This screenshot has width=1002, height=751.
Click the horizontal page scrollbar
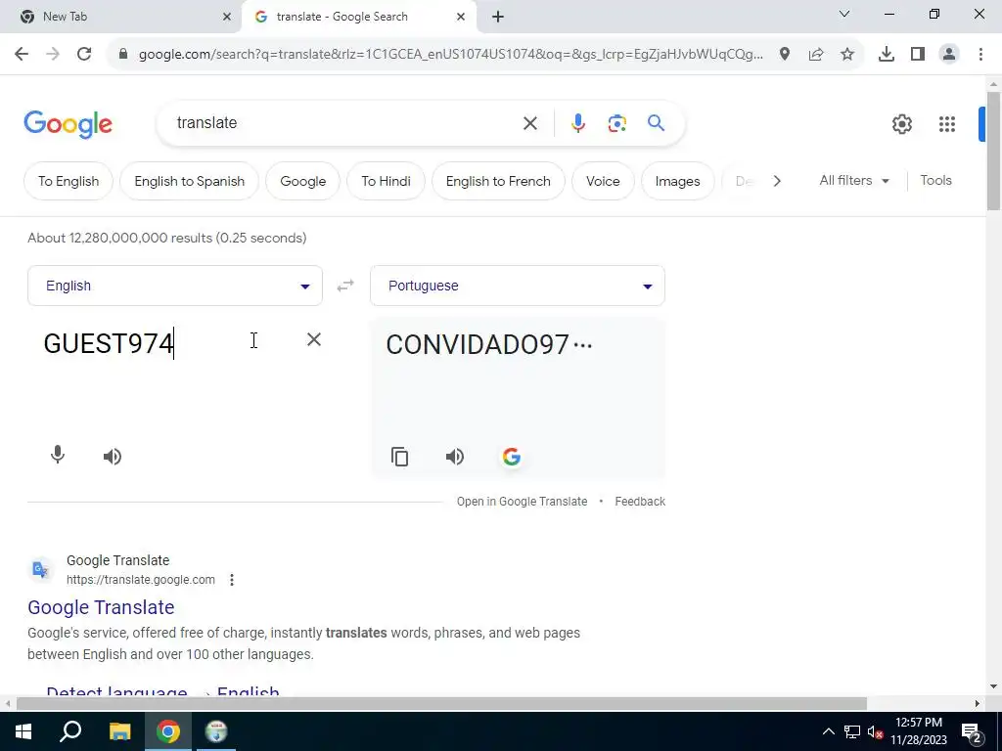[x=441, y=703]
